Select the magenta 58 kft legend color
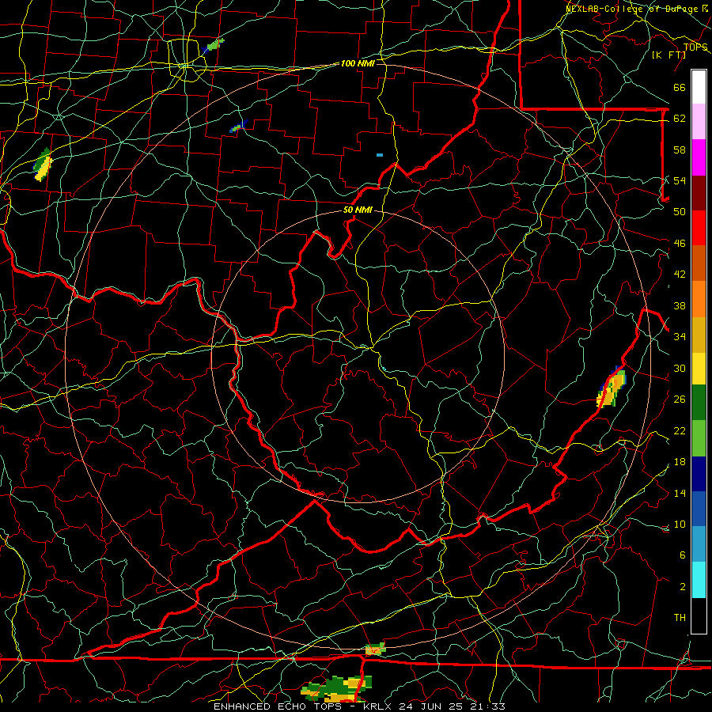 coord(699,157)
